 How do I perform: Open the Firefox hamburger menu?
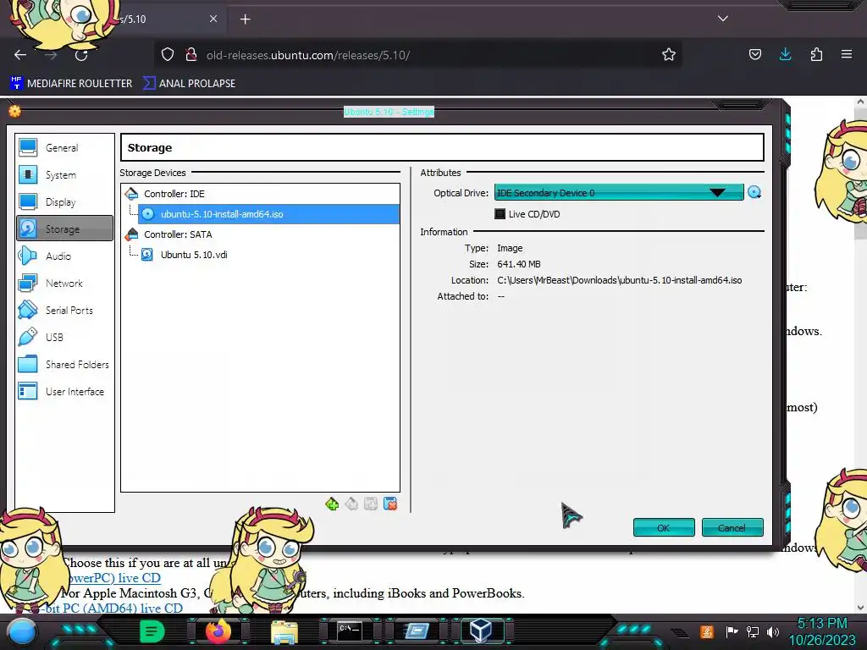tap(847, 54)
